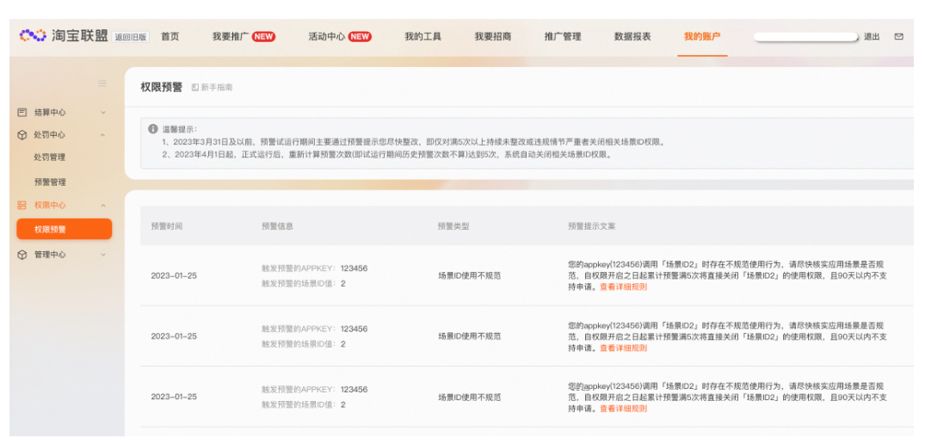The width and height of the screenshot is (925, 444).
Task: Click the 新手指南 book icon
Action: coord(195,87)
